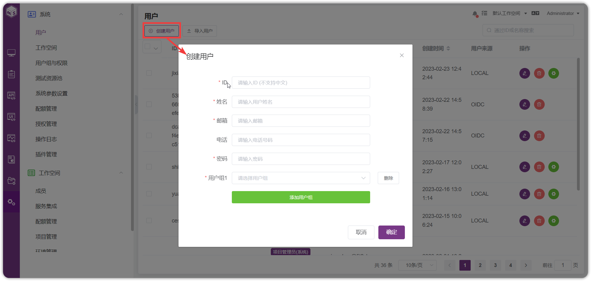
Task: Open 服务集成 in the sidebar
Action: 46,206
